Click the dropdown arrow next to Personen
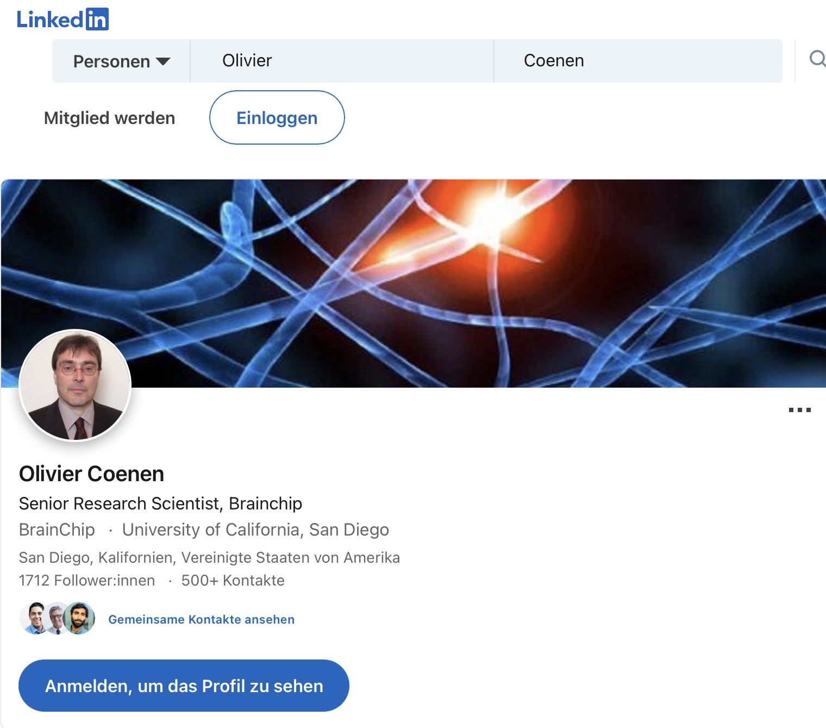The image size is (826, 728). 163,61
